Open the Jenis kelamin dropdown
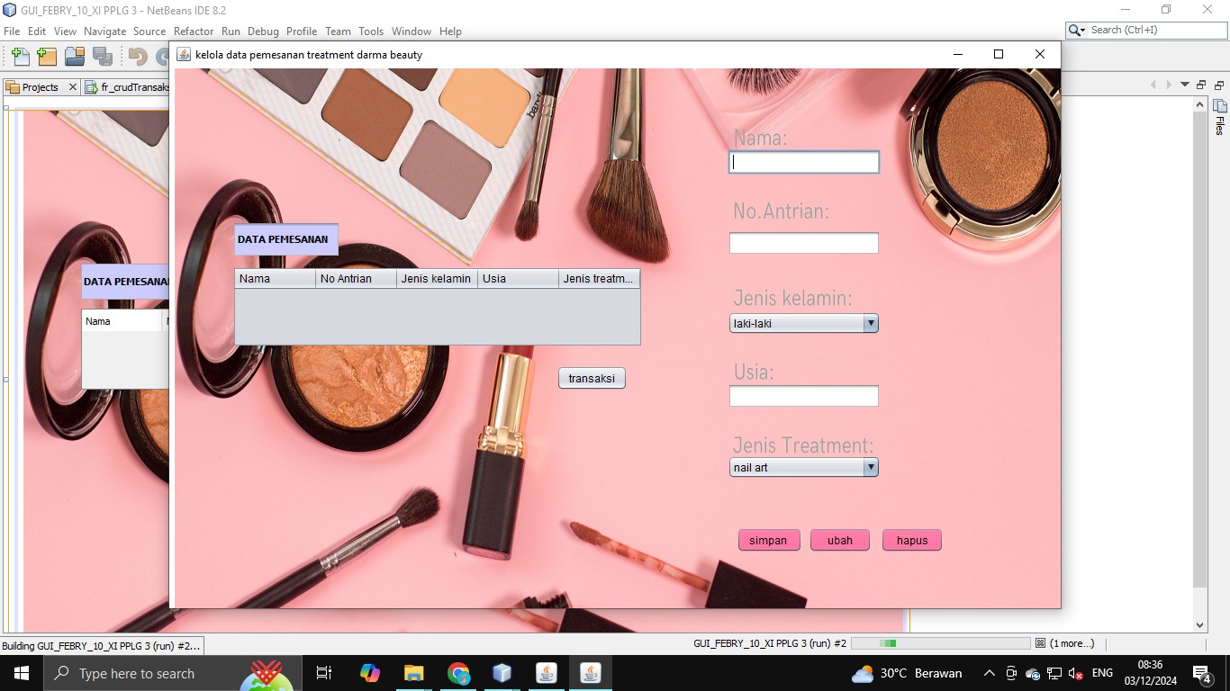1230x691 pixels. pyautogui.click(x=870, y=323)
